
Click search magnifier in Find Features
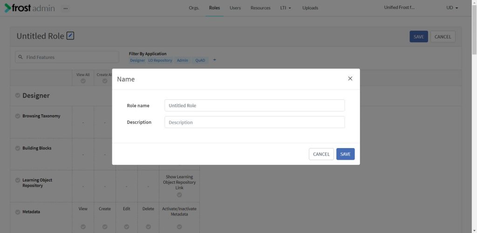20,57
